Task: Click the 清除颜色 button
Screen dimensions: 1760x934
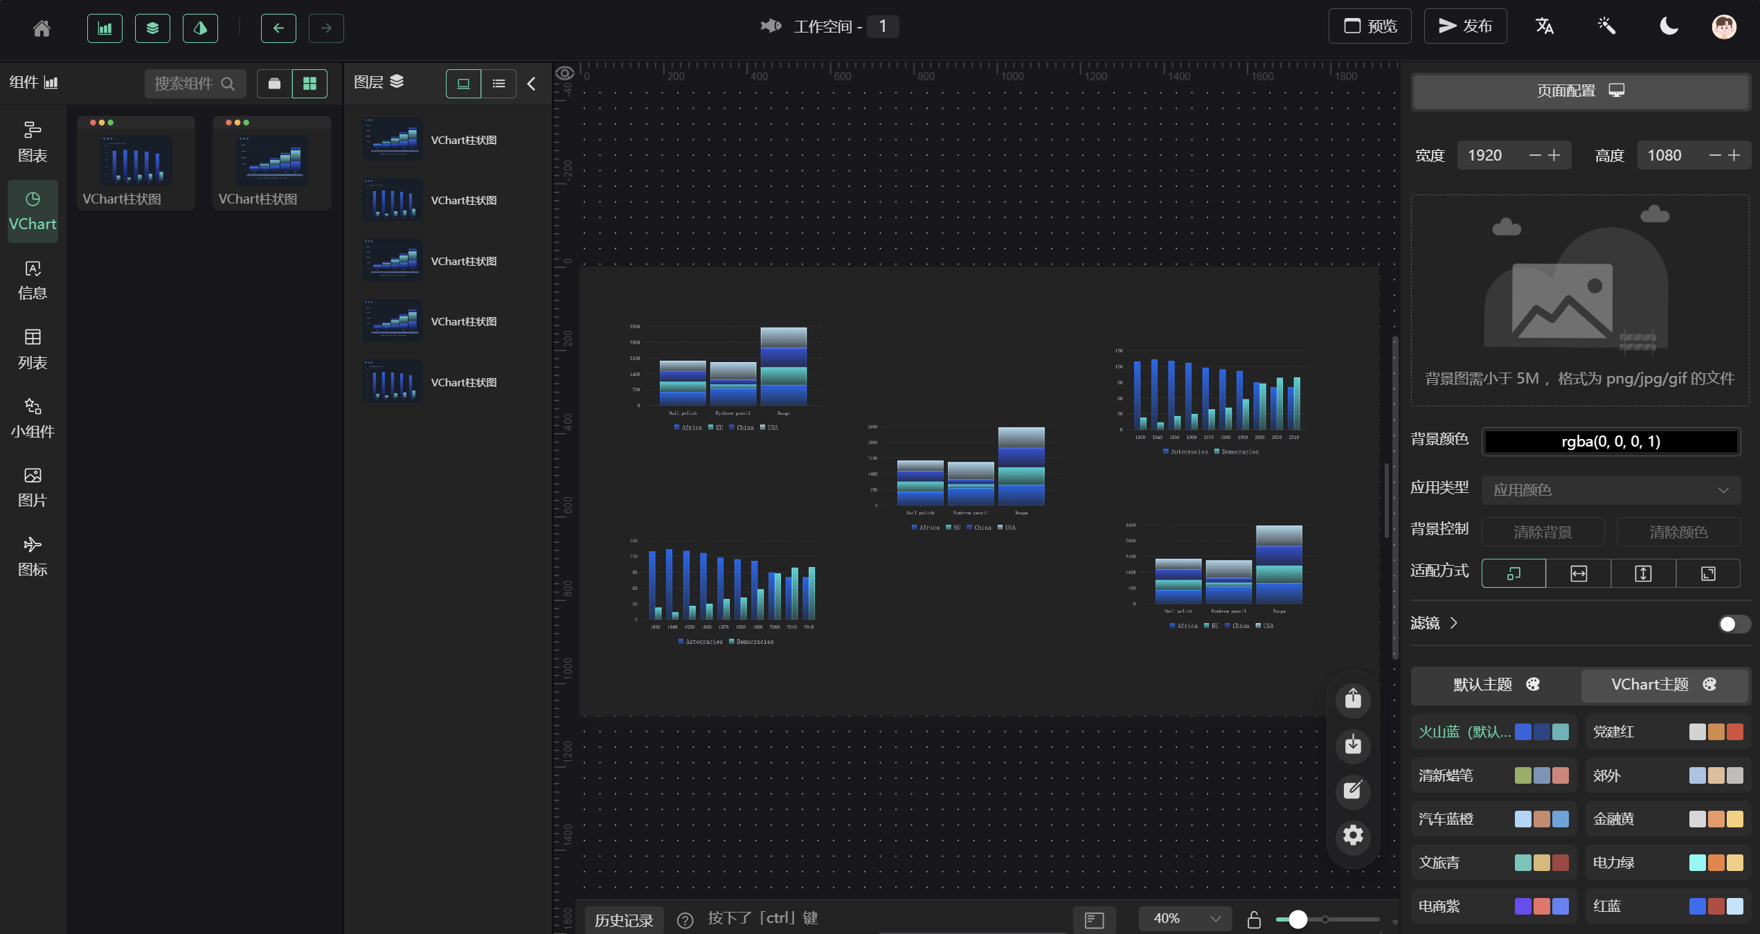Action: [1679, 532]
